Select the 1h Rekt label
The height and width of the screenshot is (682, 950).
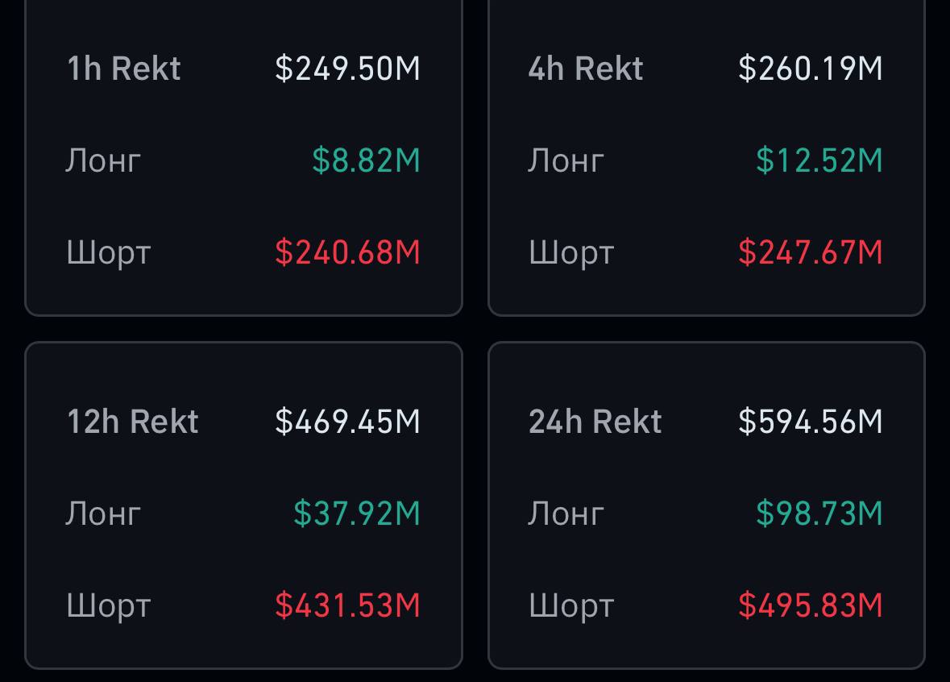coord(123,68)
